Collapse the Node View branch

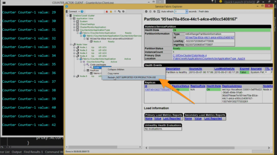pyautogui.click(x=71, y=44)
